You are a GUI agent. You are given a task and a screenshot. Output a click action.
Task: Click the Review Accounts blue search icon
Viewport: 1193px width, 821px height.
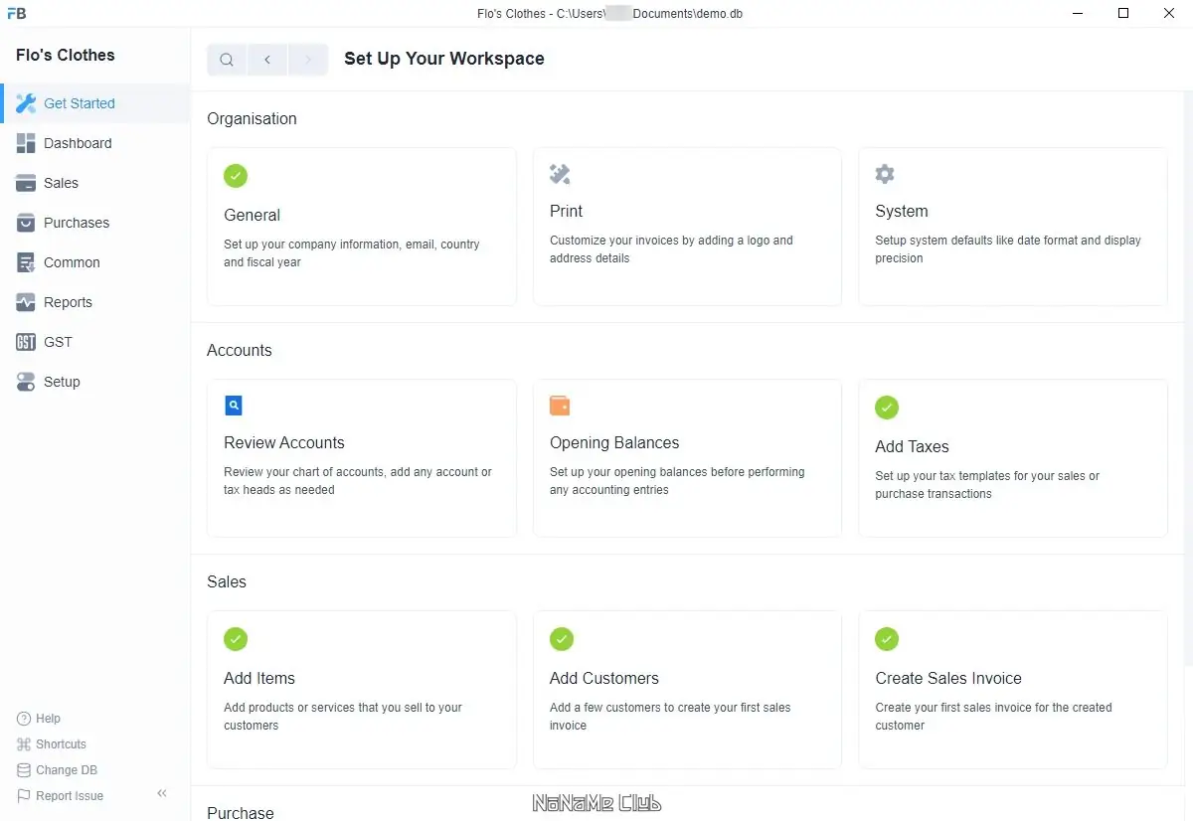pos(234,406)
